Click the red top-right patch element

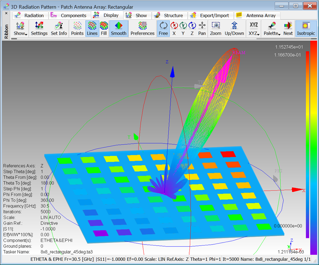pos(228,154)
